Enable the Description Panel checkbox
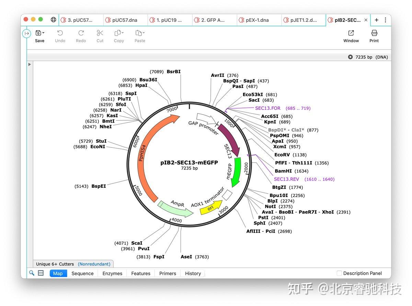 point(339,273)
